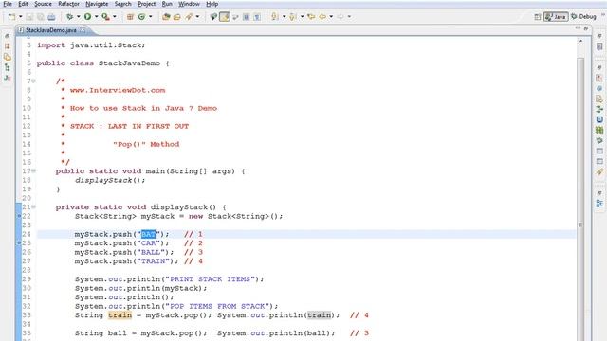Screen dimensions: 607x341
Task: Click the Open Task folder icon
Action: point(177,17)
